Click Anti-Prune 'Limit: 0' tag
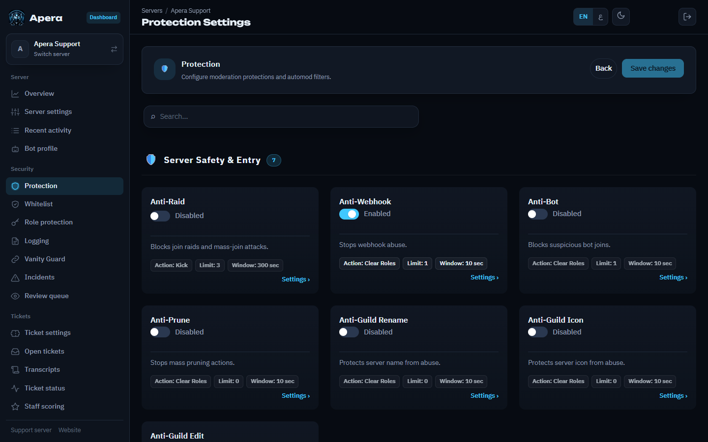 point(229,382)
